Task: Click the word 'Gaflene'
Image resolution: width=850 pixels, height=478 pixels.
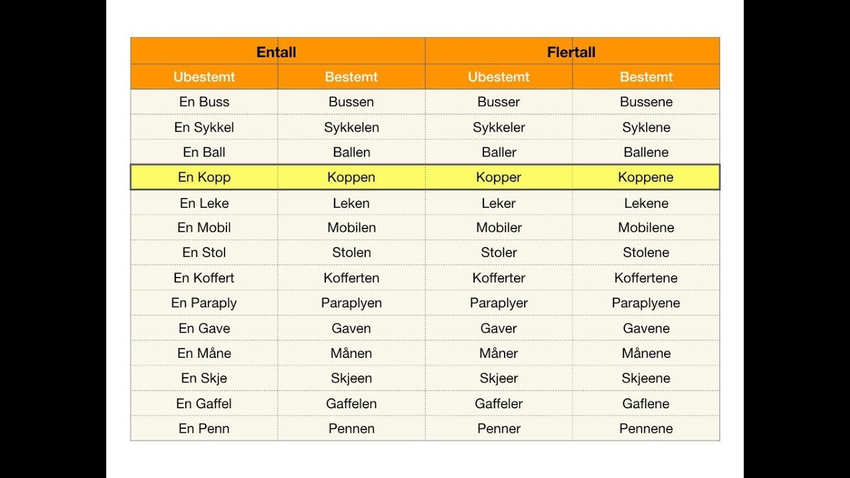Action: click(646, 404)
